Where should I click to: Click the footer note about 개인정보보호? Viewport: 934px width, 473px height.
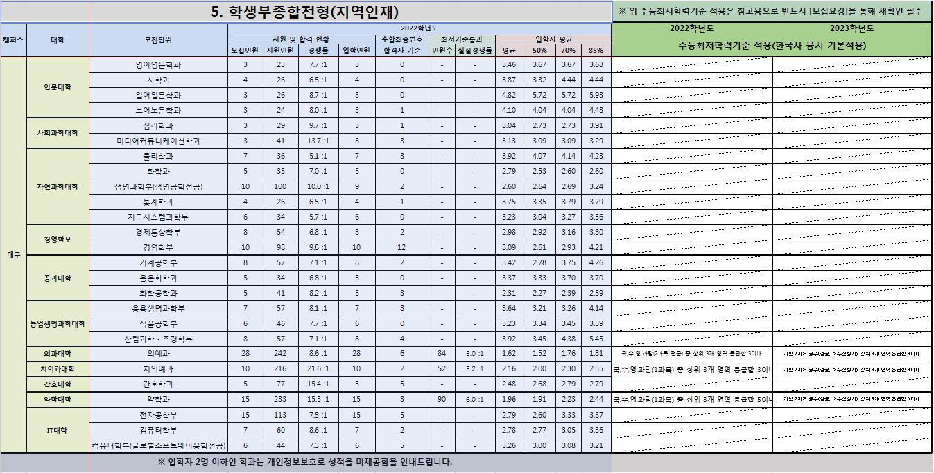(306, 462)
